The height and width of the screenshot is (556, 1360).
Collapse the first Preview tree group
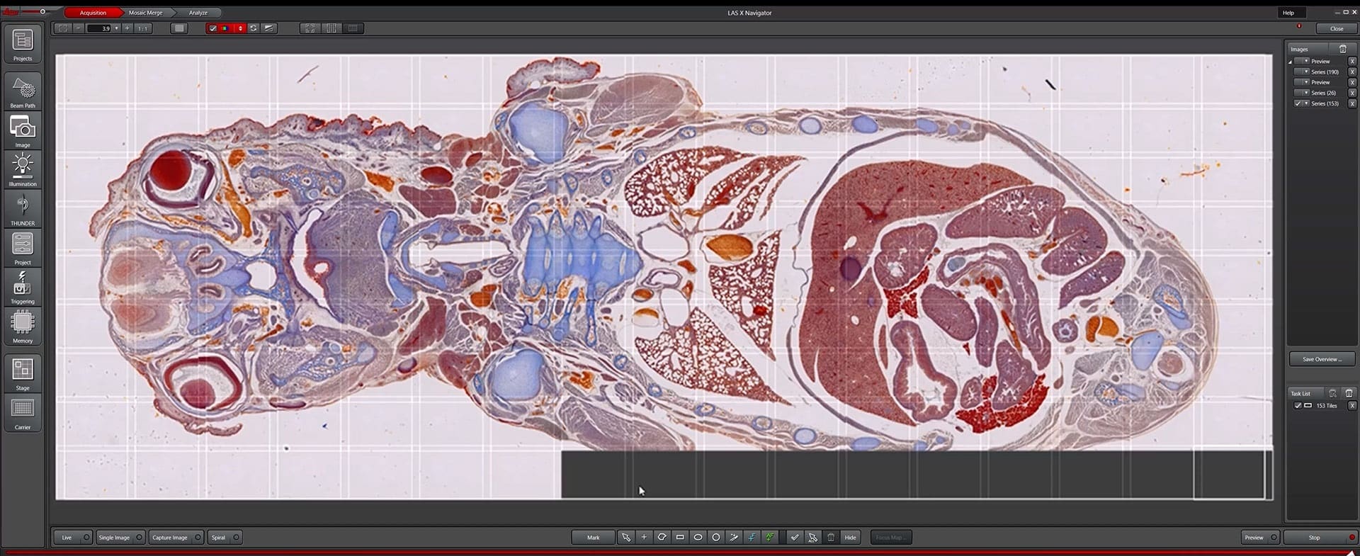[x=1290, y=62]
